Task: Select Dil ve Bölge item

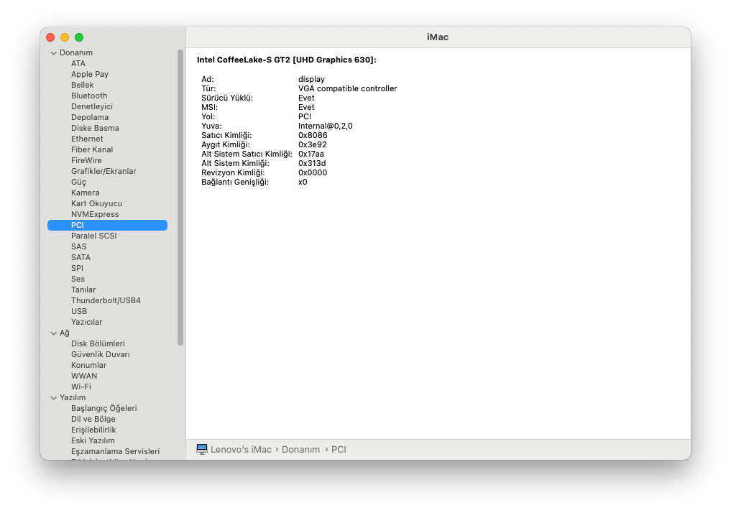Action: (x=93, y=419)
